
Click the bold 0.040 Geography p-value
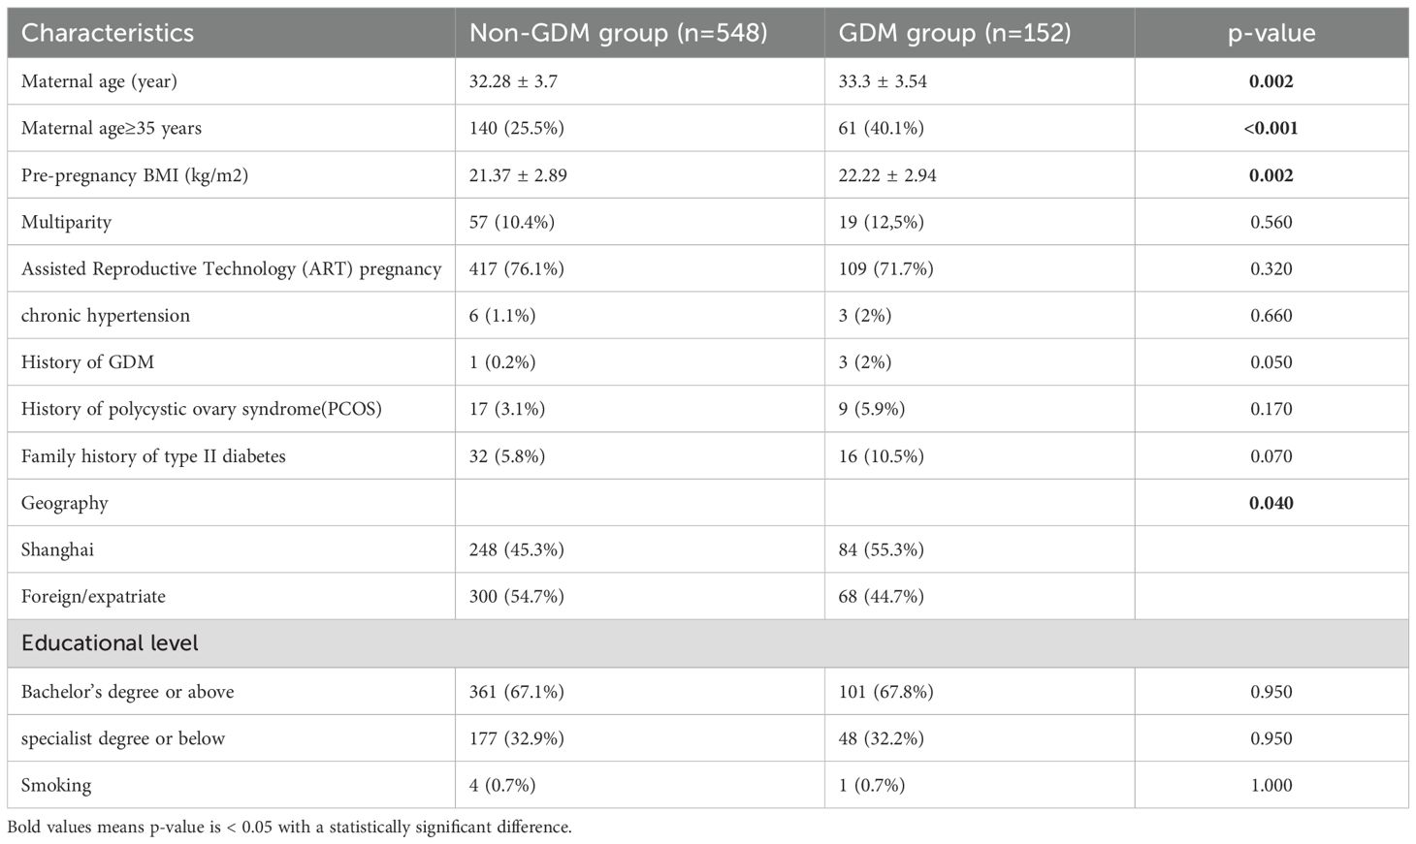point(1271,503)
